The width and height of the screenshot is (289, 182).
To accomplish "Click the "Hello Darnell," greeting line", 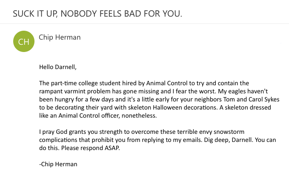I will point(58,67).
